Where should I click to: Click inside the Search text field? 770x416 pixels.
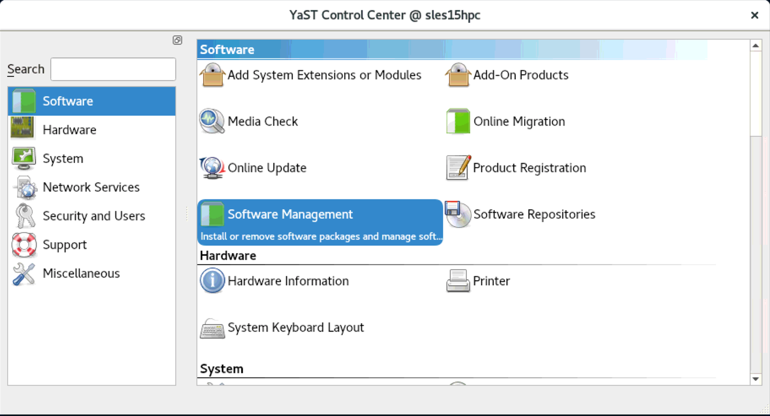click(x=113, y=70)
